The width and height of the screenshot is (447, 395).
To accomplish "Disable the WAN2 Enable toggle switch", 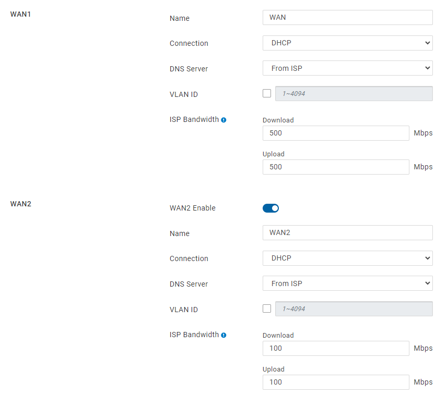I will tap(270, 208).
